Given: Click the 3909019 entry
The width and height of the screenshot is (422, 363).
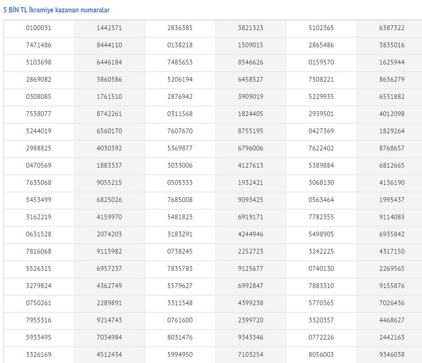Looking at the screenshot, I should click(x=251, y=96).
